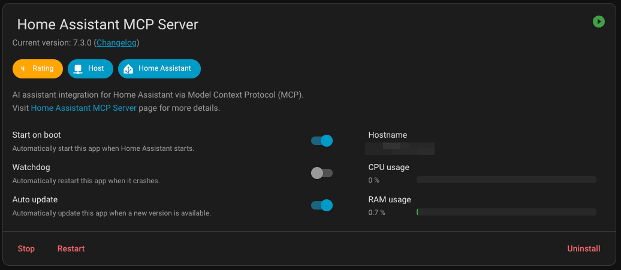Click the 'CPU usage' label
Image resolution: width=621 pixels, height=270 pixels.
[x=389, y=167]
